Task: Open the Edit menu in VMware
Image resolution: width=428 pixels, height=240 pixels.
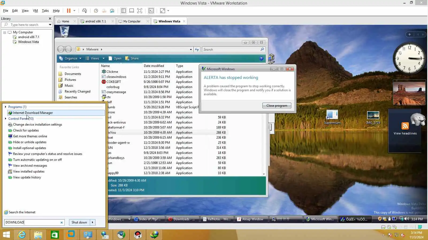Action: 15,11
